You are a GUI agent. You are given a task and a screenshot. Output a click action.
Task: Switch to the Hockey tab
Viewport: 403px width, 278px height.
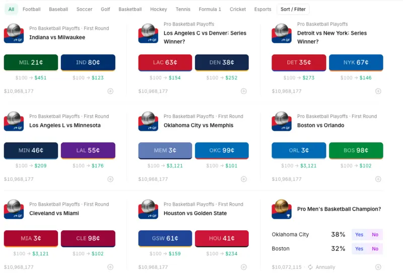pyautogui.click(x=159, y=9)
